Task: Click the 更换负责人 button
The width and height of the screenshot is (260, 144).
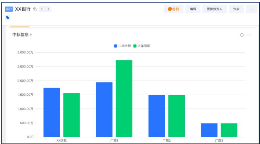Action: [214, 9]
